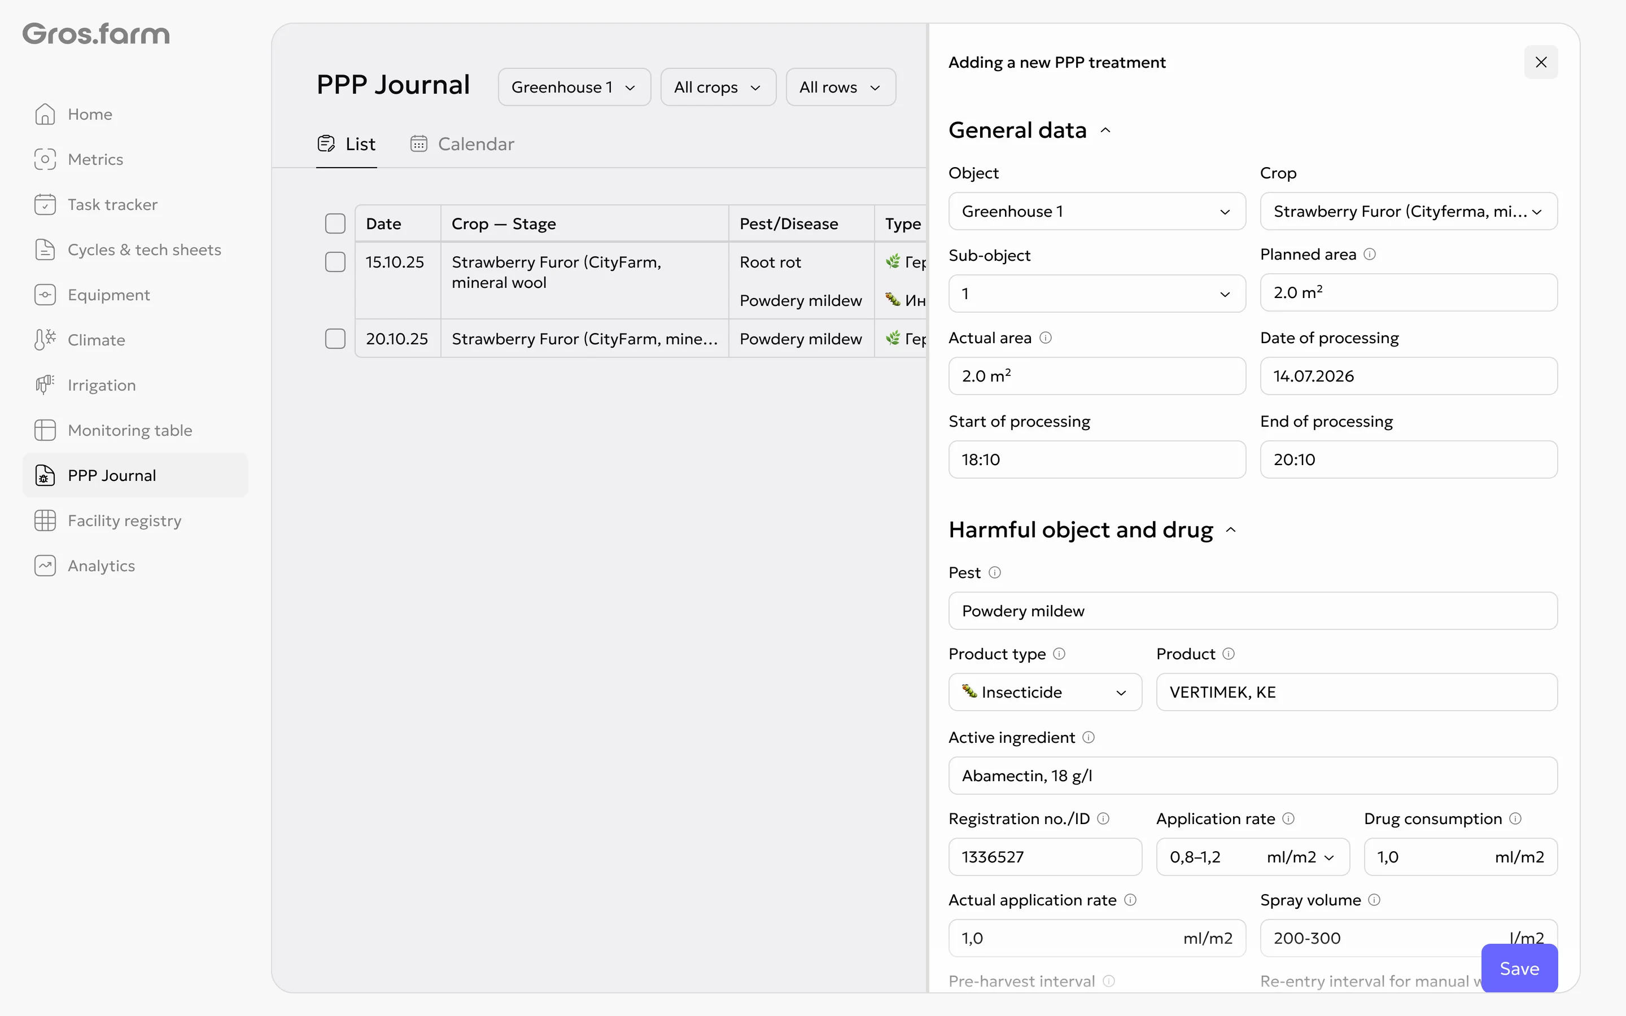This screenshot has width=1626, height=1016.
Task: Open the Product type Insecticide dropdown
Action: click(x=1046, y=692)
